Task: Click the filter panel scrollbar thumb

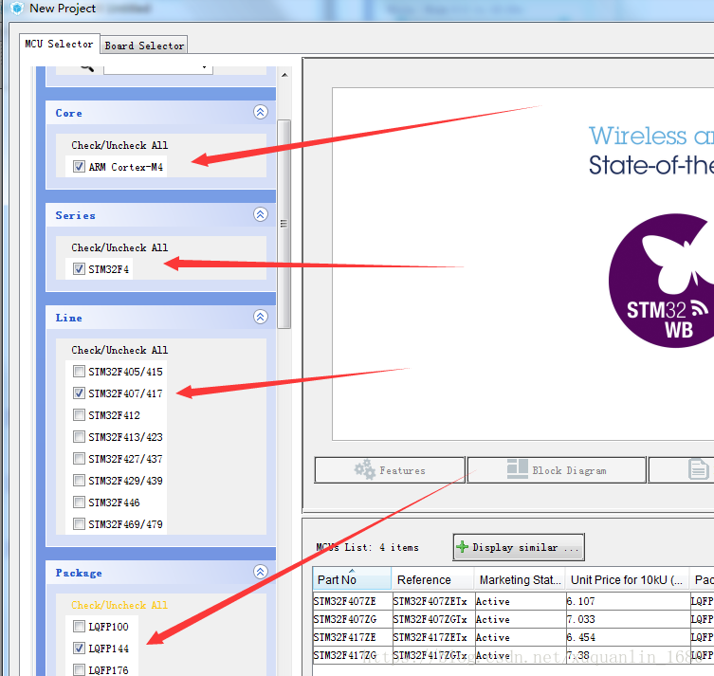Action: click(284, 224)
